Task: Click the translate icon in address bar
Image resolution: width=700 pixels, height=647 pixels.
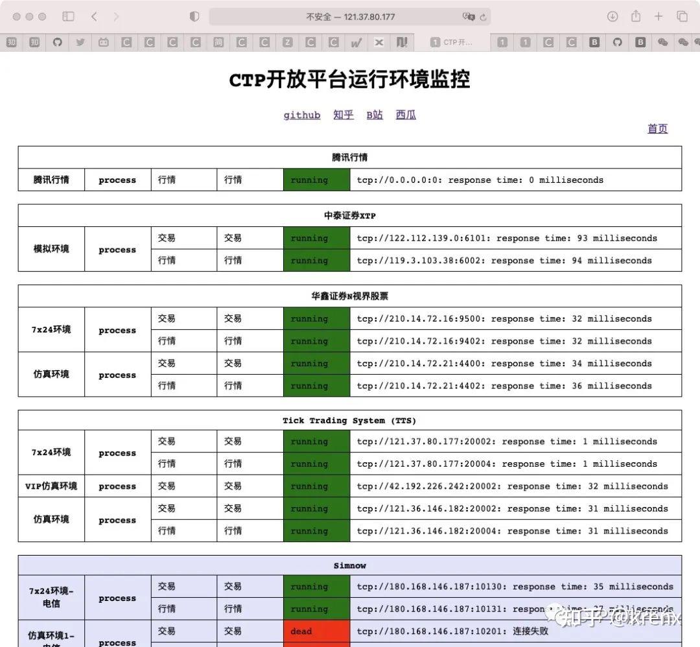Action: pyautogui.click(x=469, y=16)
